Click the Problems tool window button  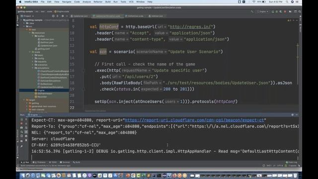[x=39, y=163]
